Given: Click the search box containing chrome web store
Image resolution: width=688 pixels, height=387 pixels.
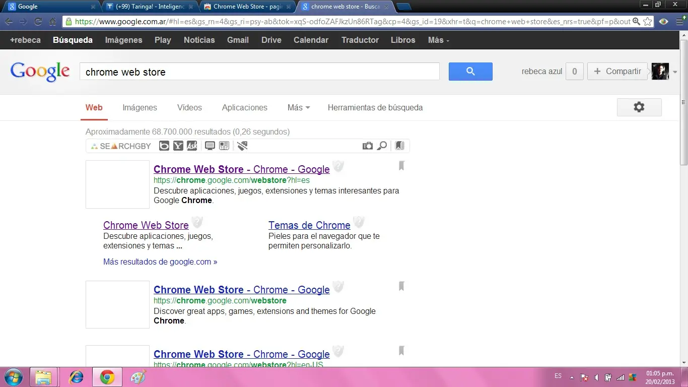Looking at the screenshot, I should tap(259, 72).
